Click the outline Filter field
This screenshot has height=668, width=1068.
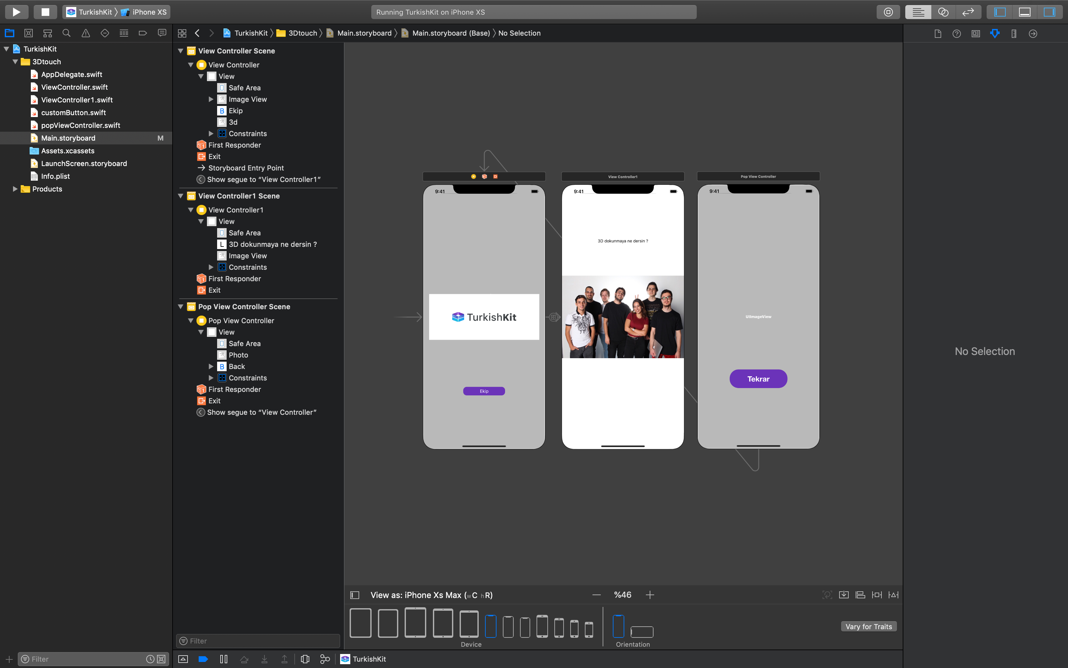(258, 641)
